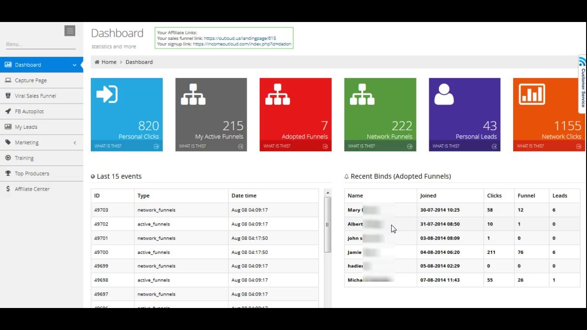Click arrow icon on Personal Clicks footer
Viewport: 587px width, 330px height.
156,146
